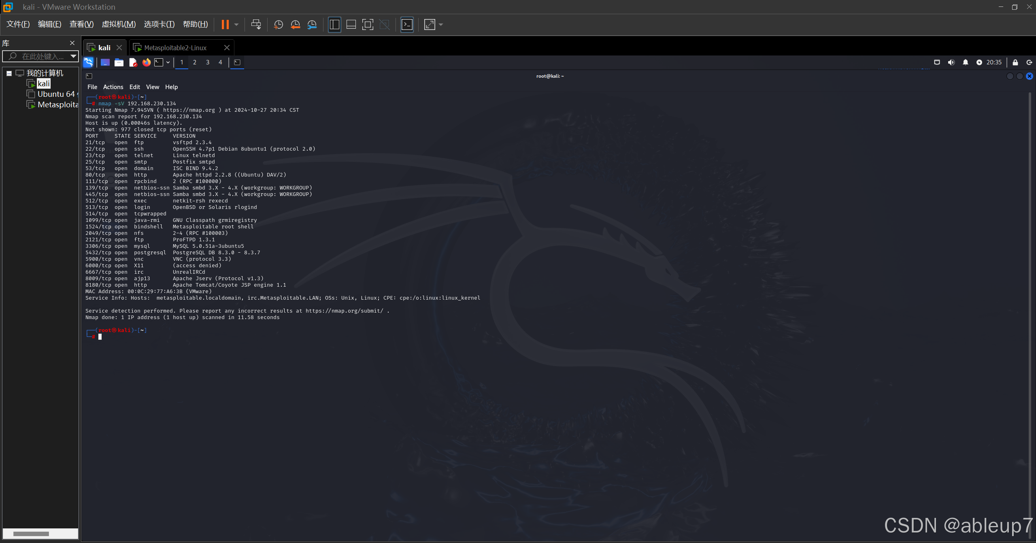Open the terminal View menu
The width and height of the screenshot is (1036, 543).
[152, 87]
